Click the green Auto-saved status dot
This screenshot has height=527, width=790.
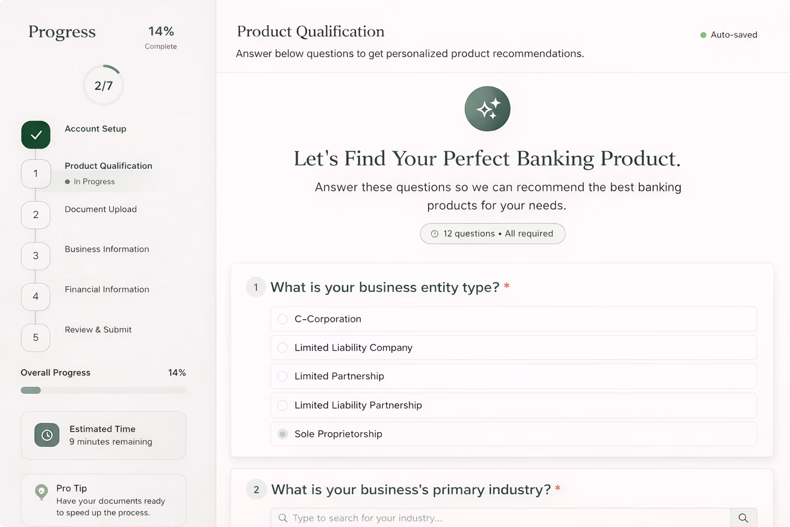(x=703, y=35)
